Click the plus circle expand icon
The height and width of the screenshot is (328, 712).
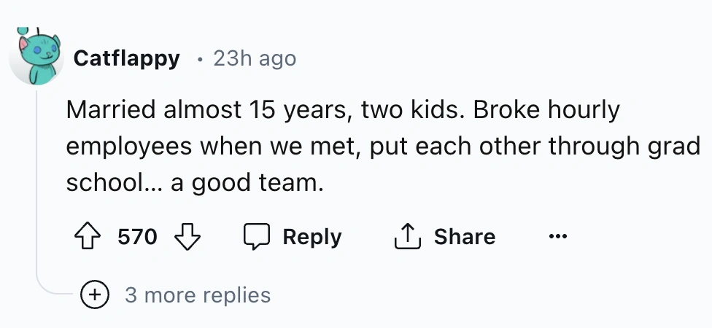click(94, 295)
